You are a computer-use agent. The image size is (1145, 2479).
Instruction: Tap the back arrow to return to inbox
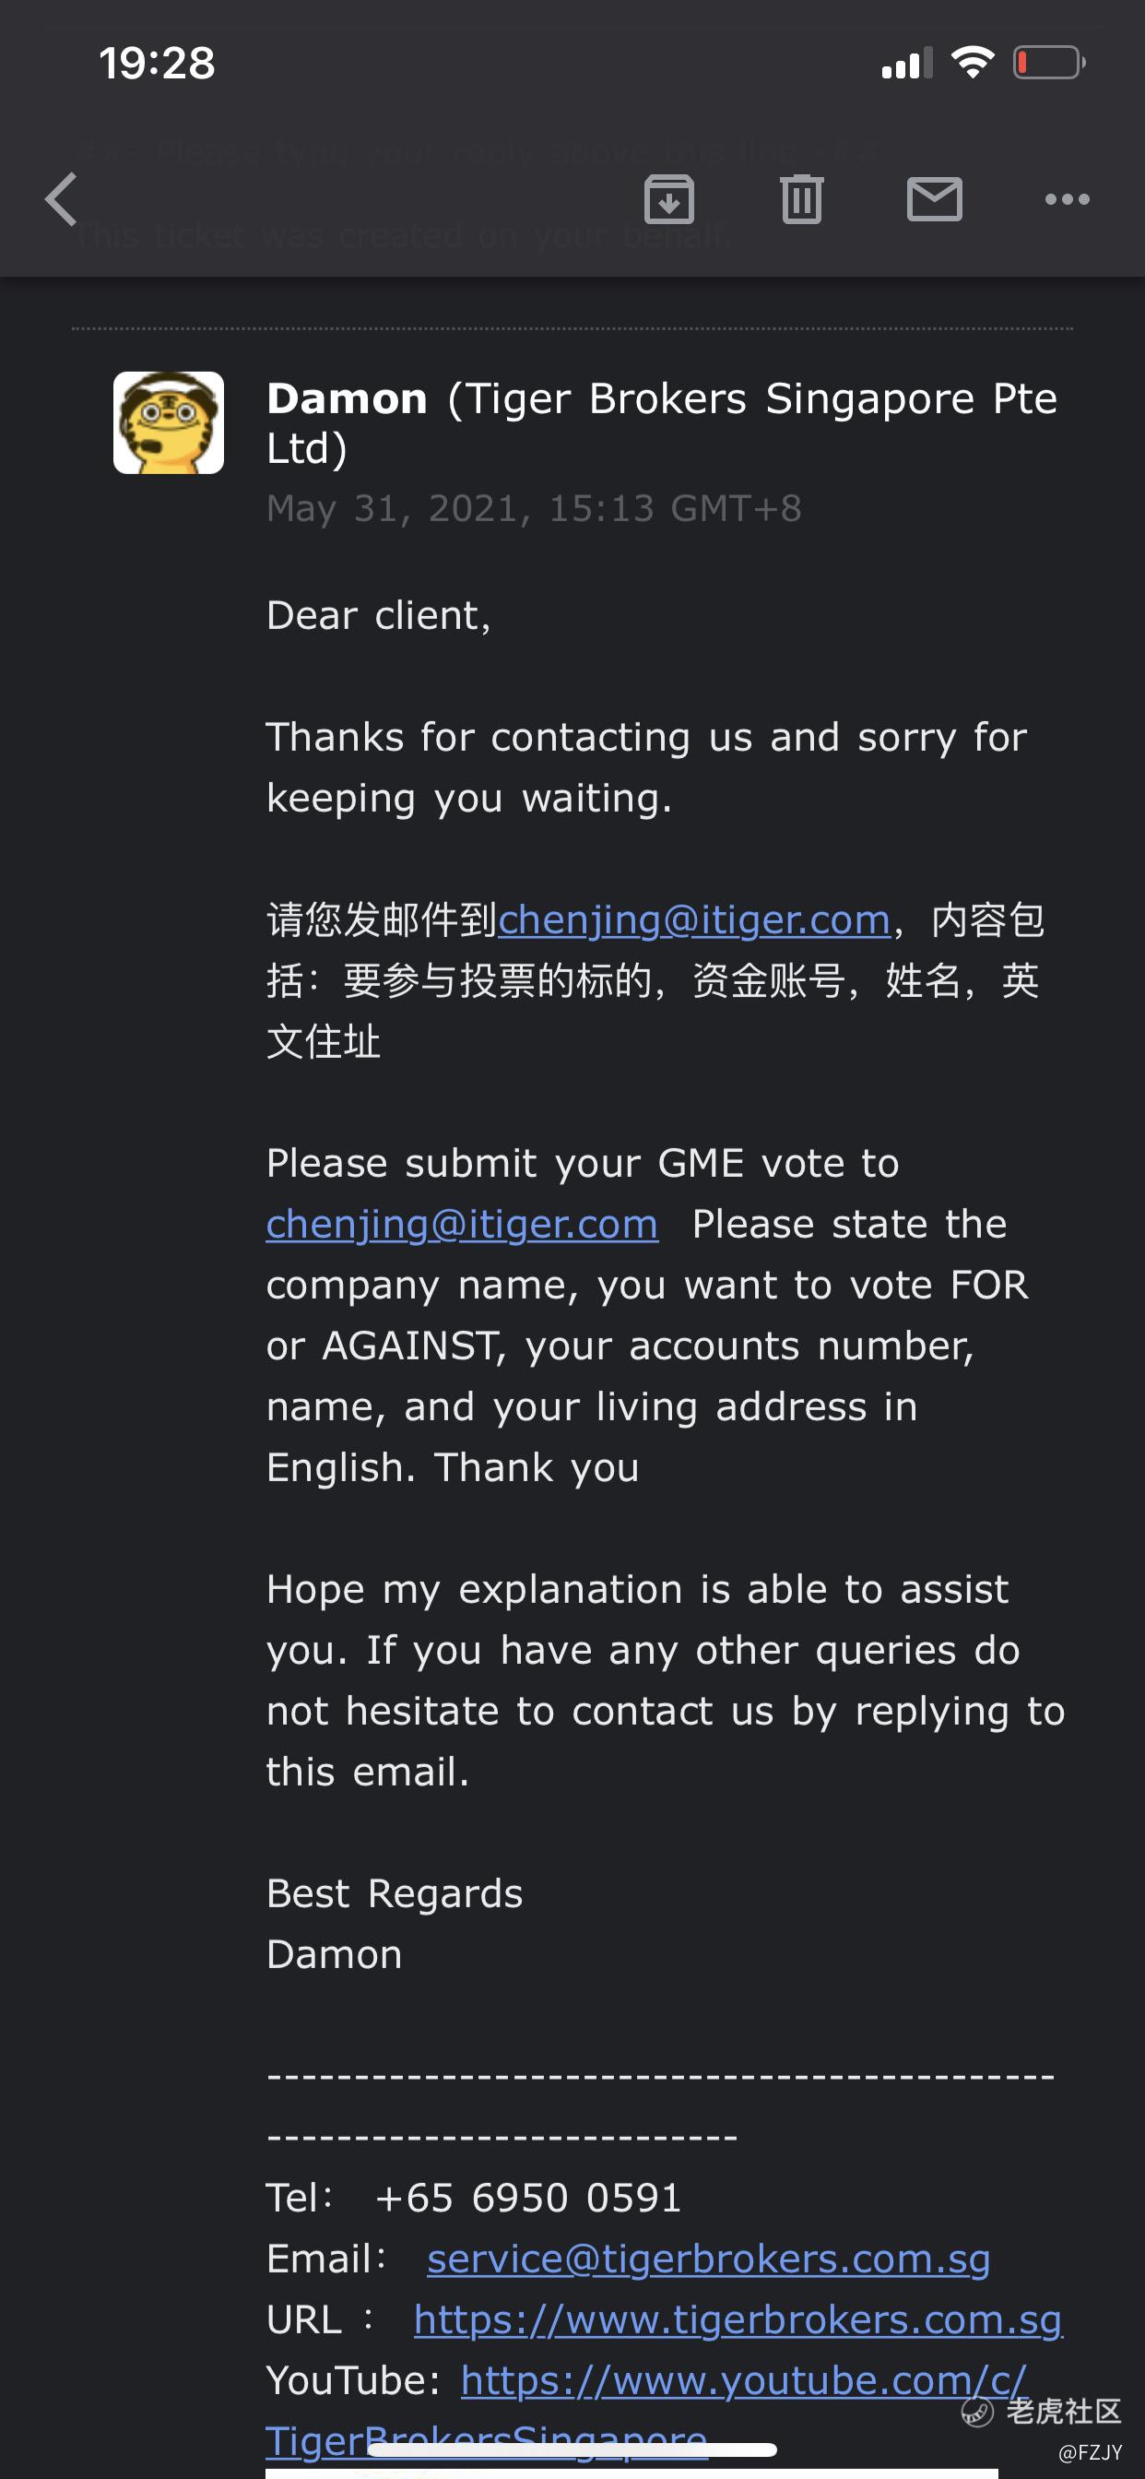click(x=61, y=199)
